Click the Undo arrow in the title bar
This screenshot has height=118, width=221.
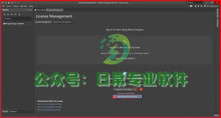point(15,3)
